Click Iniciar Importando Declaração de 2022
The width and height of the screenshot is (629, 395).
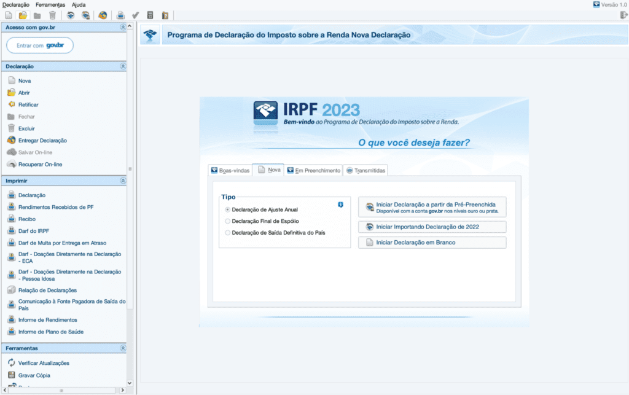pyautogui.click(x=432, y=227)
